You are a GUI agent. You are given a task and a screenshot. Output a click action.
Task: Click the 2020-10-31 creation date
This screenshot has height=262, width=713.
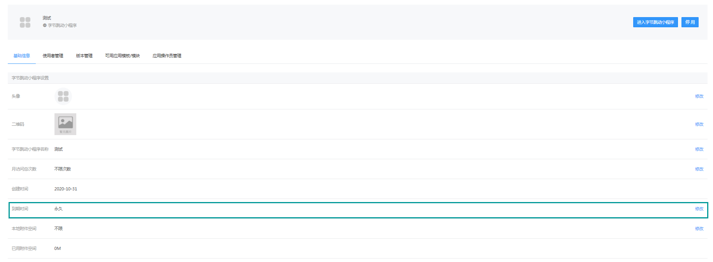pos(66,189)
